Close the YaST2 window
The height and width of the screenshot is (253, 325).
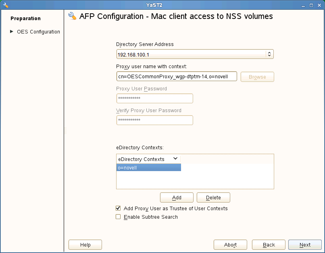pyautogui.click(x=319, y=5)
